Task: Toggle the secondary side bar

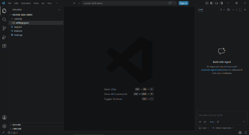Action: point(221,3)
